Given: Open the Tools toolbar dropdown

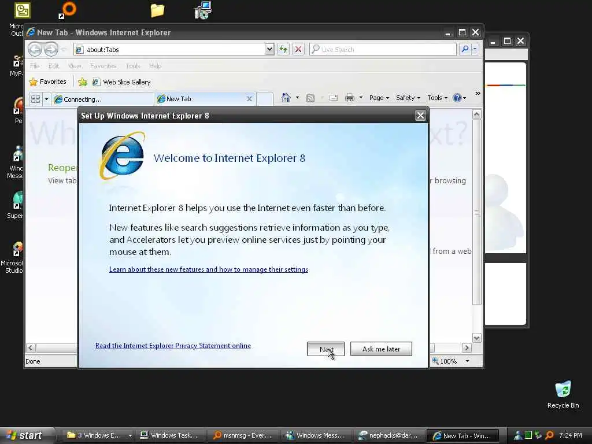Looking at the screenshot, I should 437,98.
